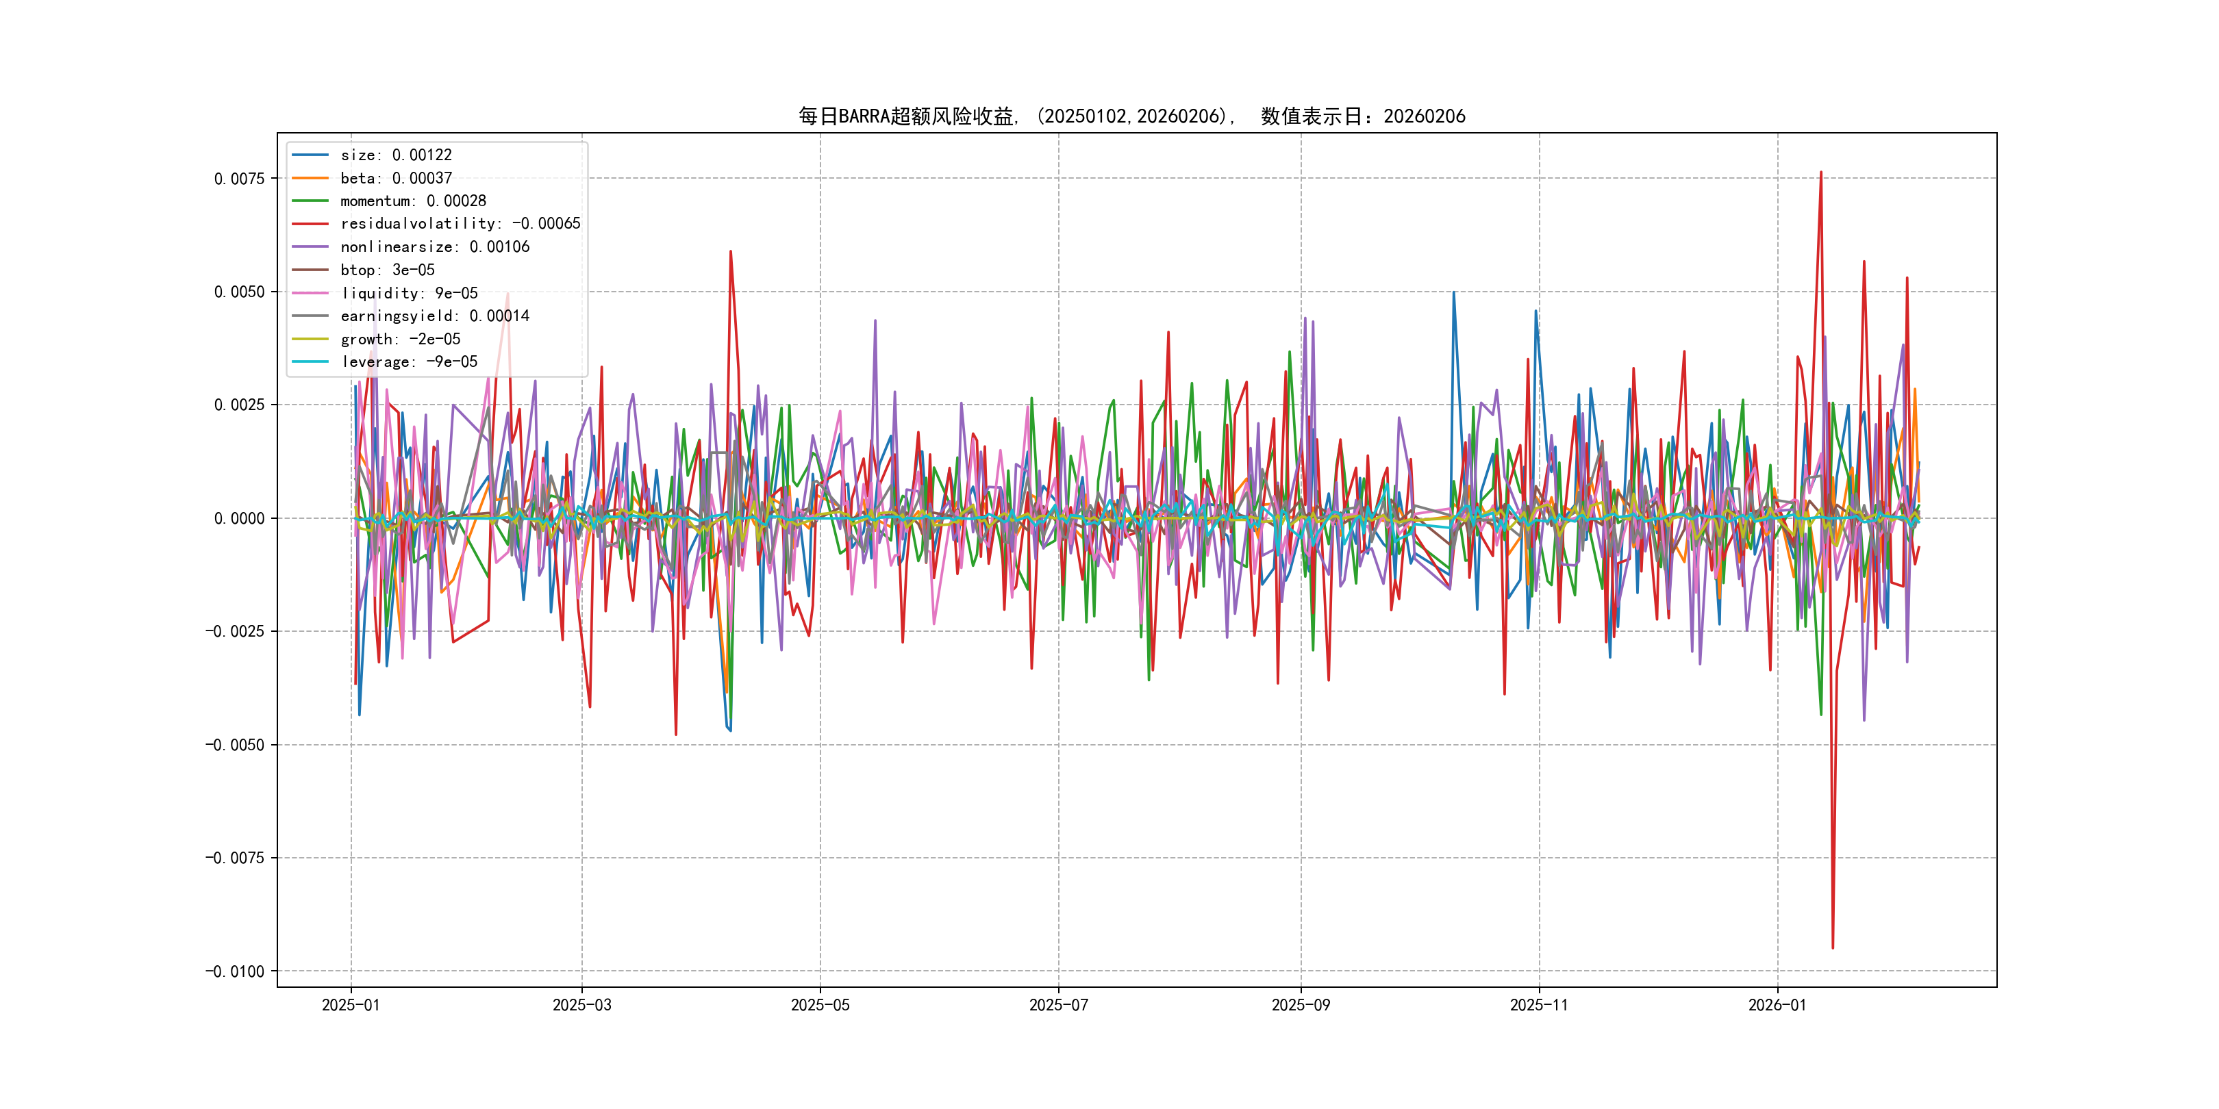
Task: Select the leverage legend entry
Action: point(408,361)
